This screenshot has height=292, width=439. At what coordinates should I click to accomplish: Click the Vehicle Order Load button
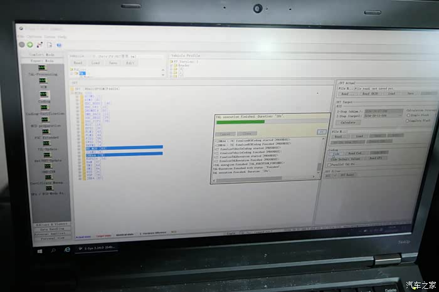95,63
